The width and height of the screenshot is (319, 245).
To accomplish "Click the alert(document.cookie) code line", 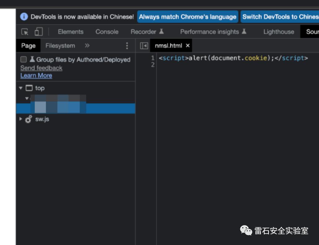I will point(233,58).
